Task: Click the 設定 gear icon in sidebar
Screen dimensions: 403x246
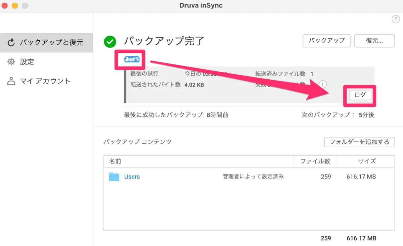Action: point(11,62)
